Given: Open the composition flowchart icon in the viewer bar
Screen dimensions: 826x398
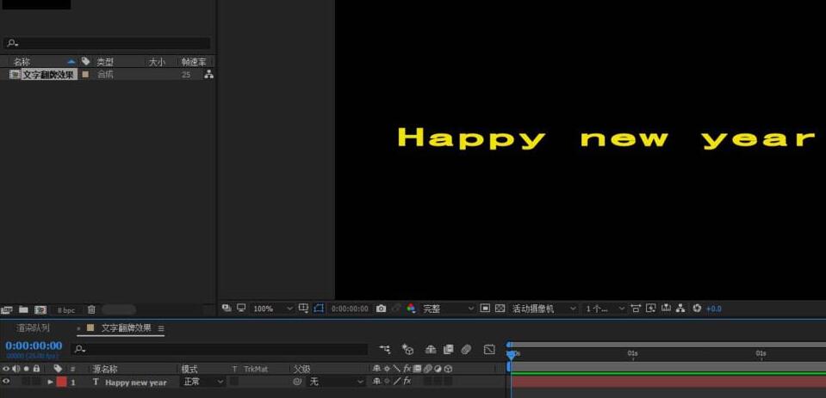Looking at the screenshot, I should pos(680,309).
